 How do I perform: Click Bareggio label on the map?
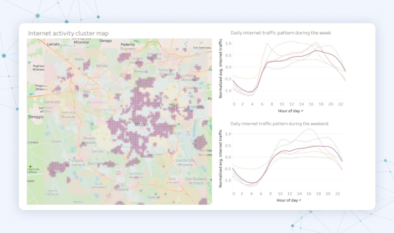click(x=36, y=117)
